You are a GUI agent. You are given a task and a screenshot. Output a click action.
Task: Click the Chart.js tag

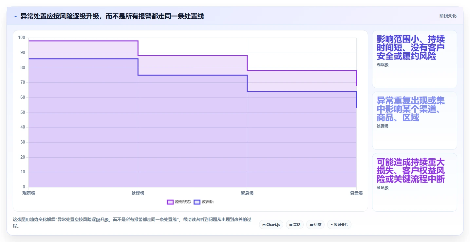pos(271,225)
